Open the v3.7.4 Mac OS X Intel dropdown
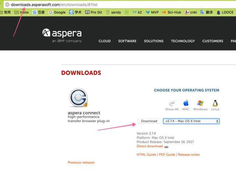236x174 pixels. 191,121
